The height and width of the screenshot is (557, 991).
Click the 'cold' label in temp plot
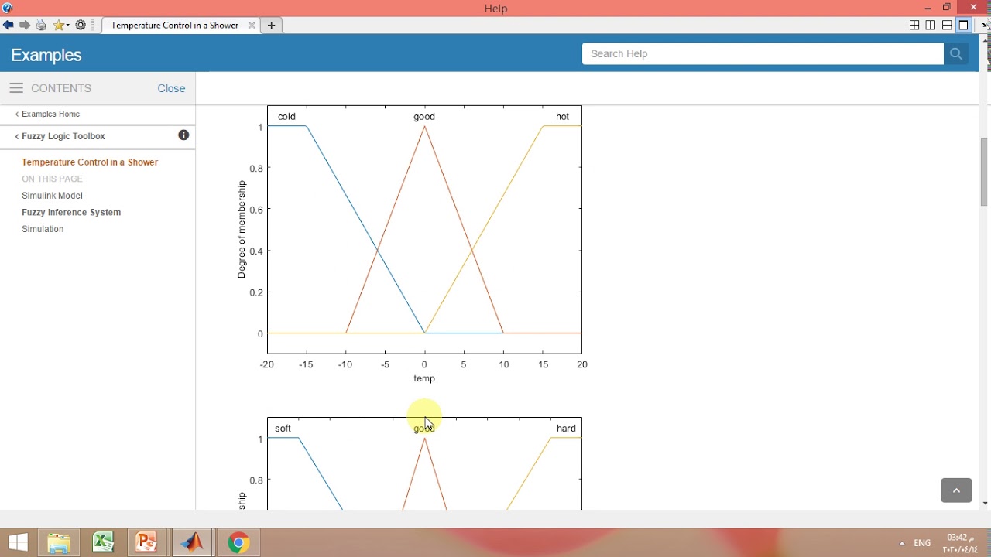(286, 117)
